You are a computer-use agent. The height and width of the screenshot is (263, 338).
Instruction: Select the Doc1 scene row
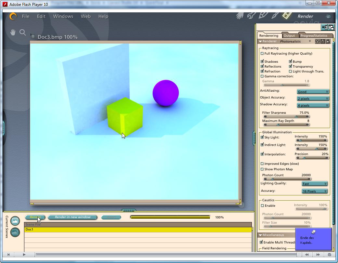(x=138, y=230)
